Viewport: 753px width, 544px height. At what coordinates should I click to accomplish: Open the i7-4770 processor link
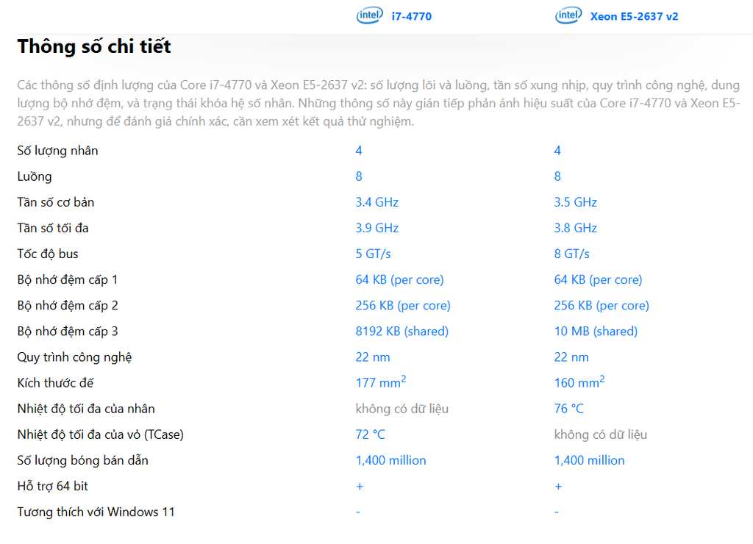click(x=412, y=16)
